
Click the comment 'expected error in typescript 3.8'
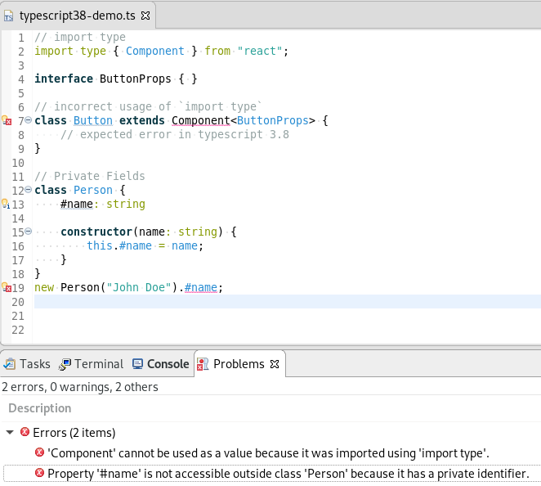click(x=175, y=134)
